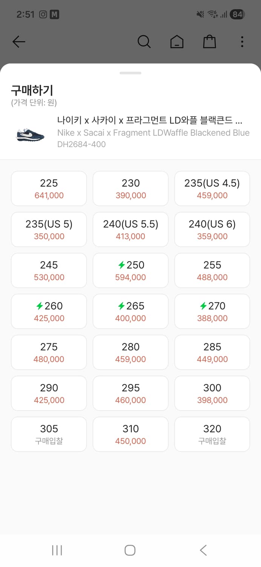Tap the back arrow icon
261x567 pixels.
click(x=18, y=42)
